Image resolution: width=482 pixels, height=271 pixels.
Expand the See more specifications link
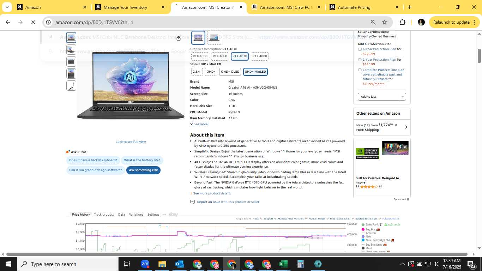(199, 124)
